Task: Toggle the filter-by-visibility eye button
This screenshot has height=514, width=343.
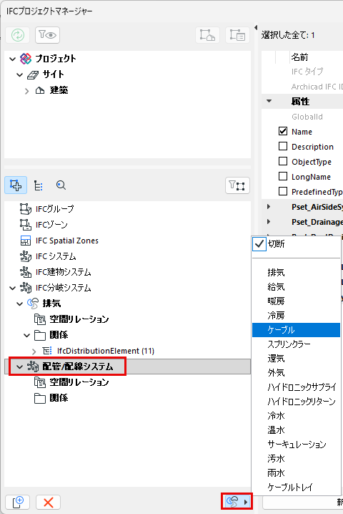Action: 47,35
